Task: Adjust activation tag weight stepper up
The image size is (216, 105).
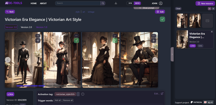Action: [x=78, y=93]
